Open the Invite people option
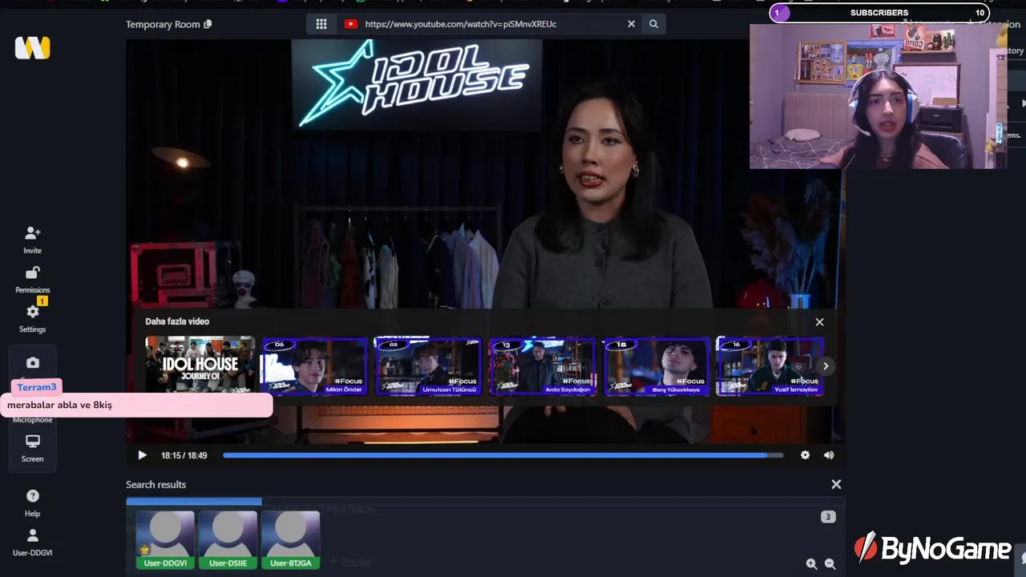Viewport: 1026px width, 577px height. [32, 239]
